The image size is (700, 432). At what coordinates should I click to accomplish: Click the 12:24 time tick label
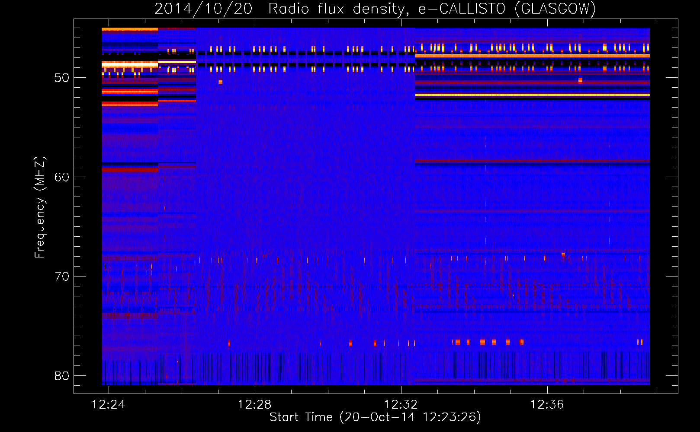click(x=109, y=404)
